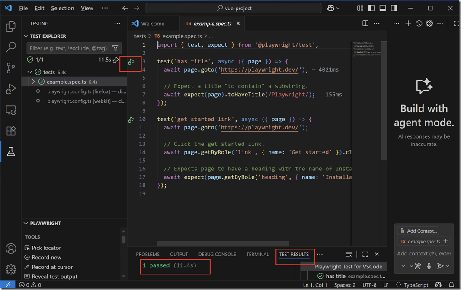The image size is (461, 290).
Task: Collapse the TEST EXPLORER section
Action: click(26, 36)
